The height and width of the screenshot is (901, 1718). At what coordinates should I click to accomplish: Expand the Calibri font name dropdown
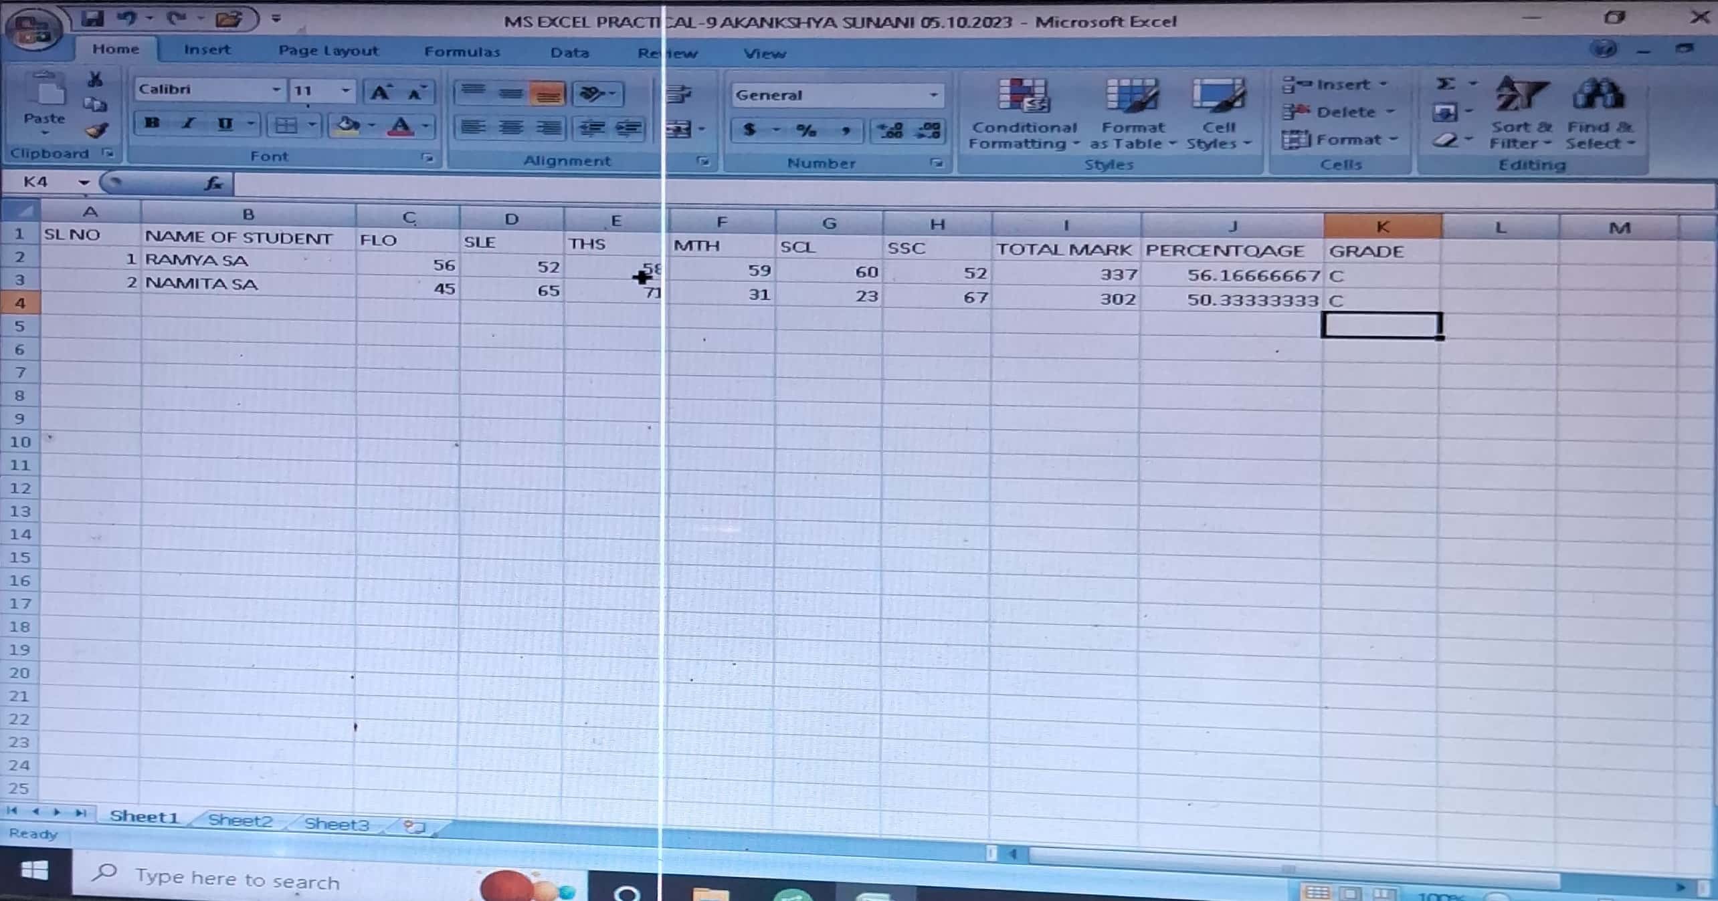pyautogui.click(x=276, y=90)
